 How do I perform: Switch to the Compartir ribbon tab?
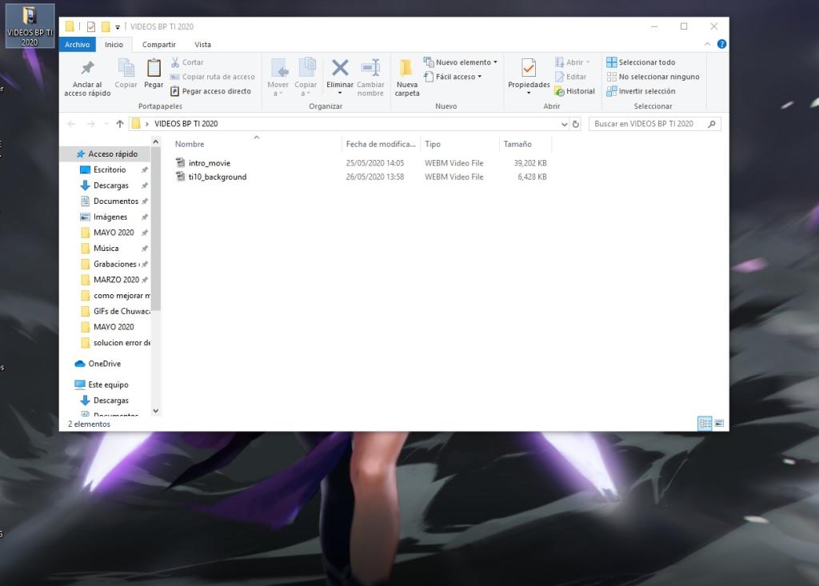coord(159,45)
